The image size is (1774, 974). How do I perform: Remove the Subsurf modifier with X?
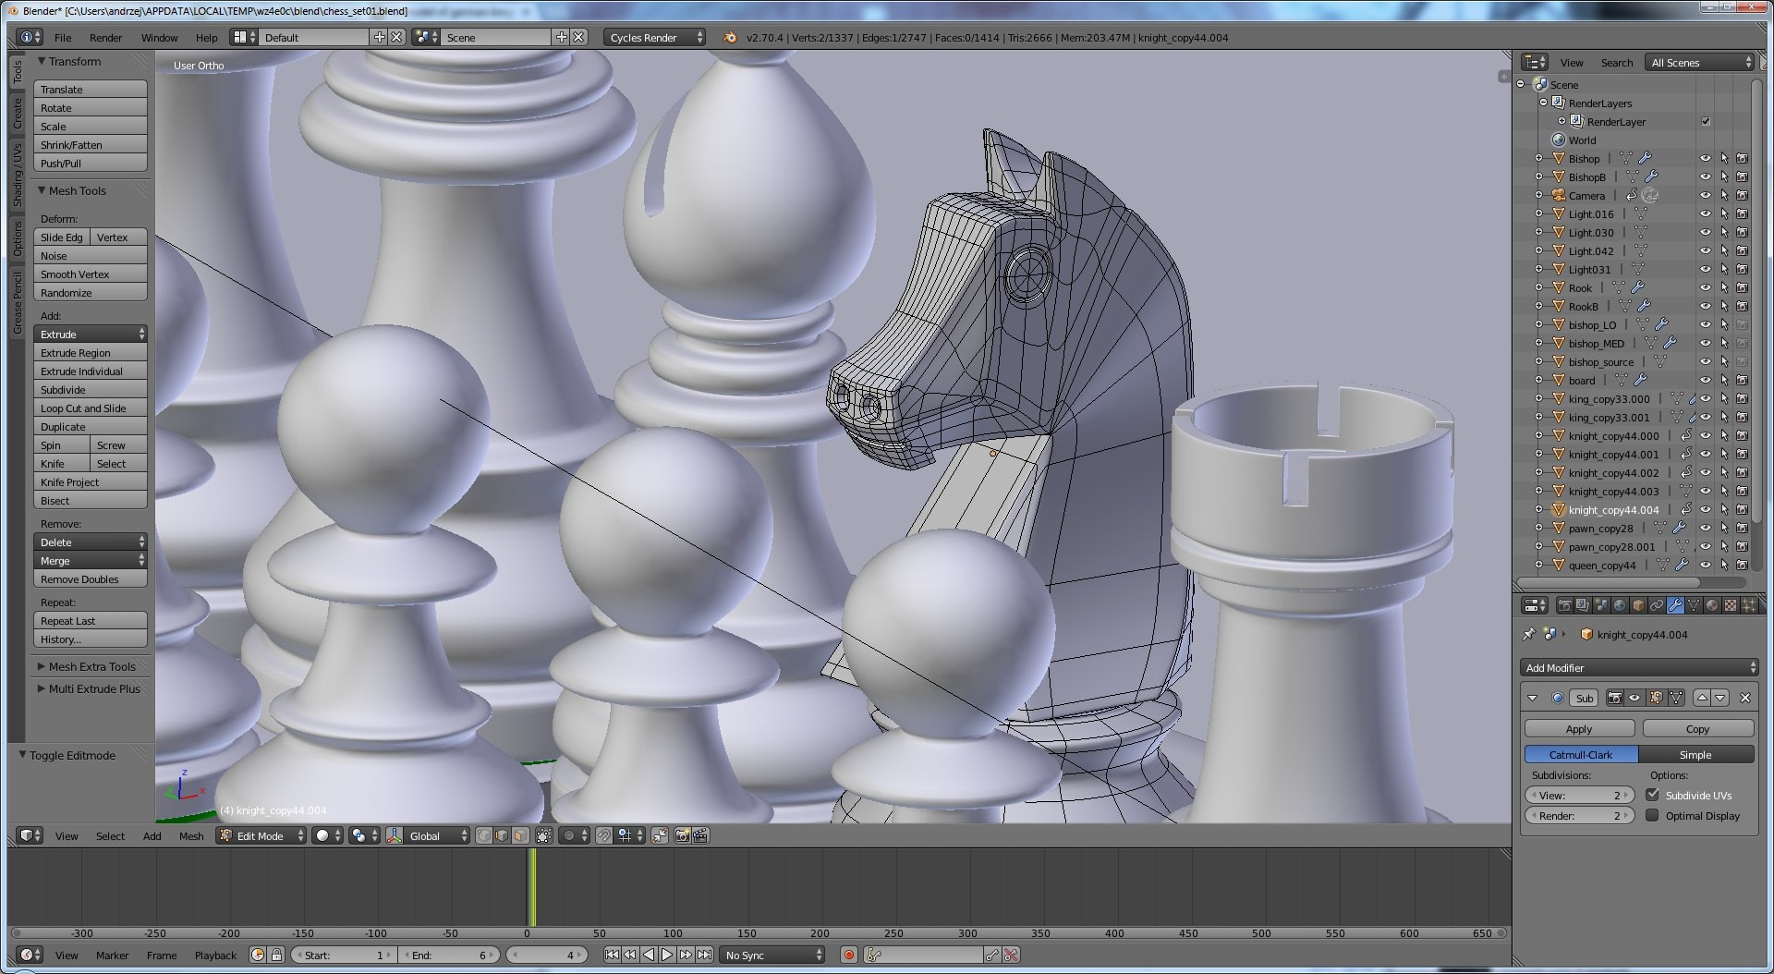pyautogui.click(x=1745, y=698)
